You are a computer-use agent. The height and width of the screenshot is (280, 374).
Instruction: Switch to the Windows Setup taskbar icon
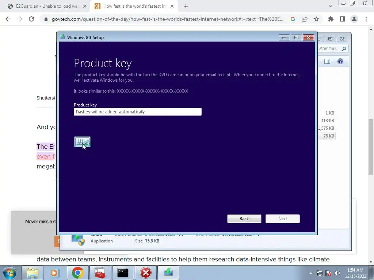coord(168,273)
